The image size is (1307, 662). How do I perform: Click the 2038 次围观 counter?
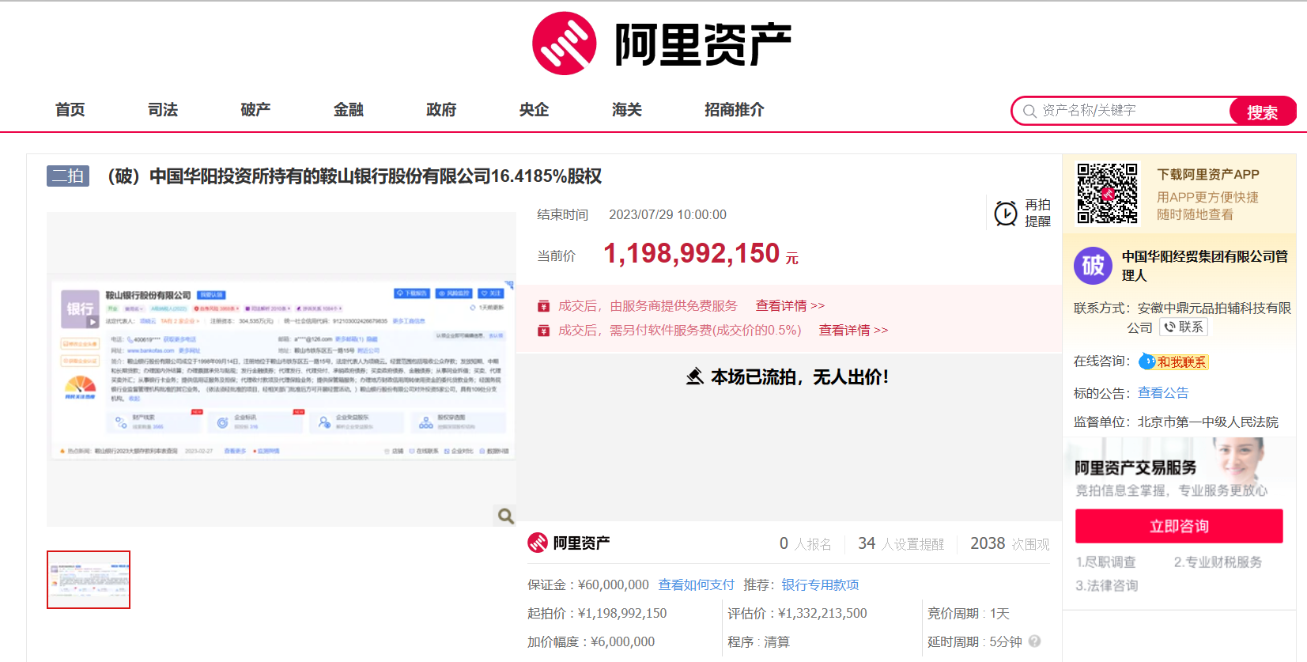(x=1010, y=544)
